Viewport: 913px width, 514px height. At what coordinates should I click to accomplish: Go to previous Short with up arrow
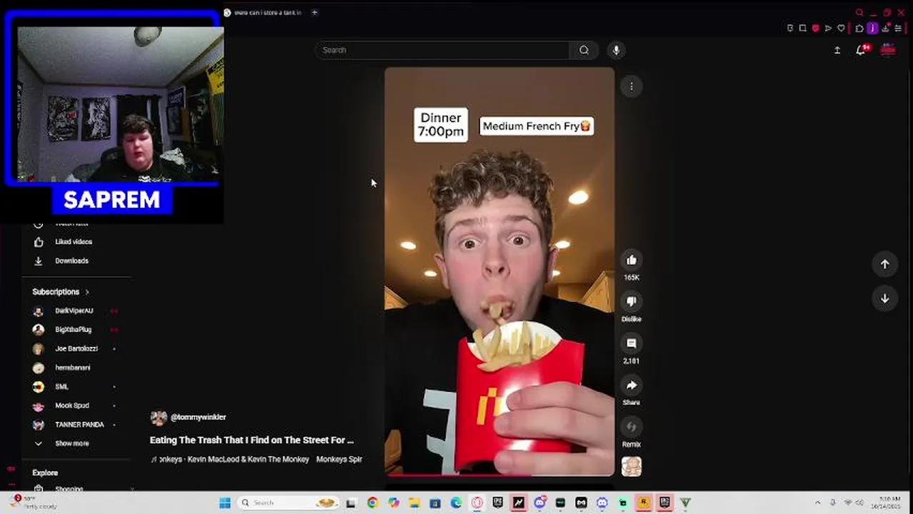(x=884, y=264)
